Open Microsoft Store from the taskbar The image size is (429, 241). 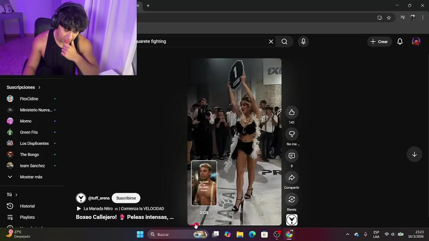point(264,234)
